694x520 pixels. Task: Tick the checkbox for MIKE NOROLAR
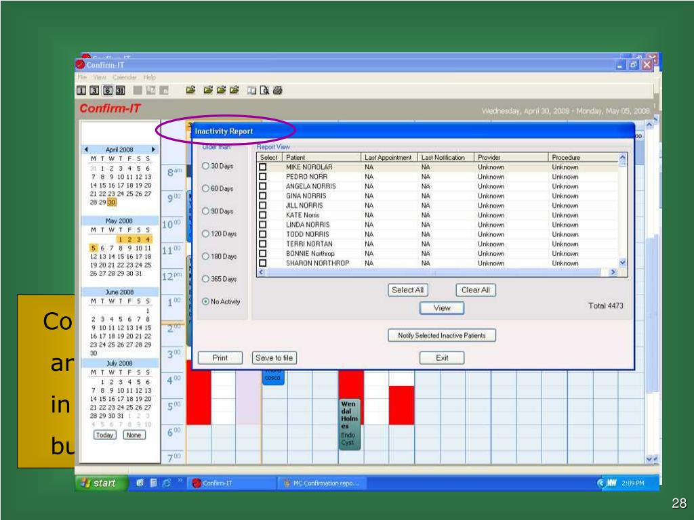tap(262, 167)
